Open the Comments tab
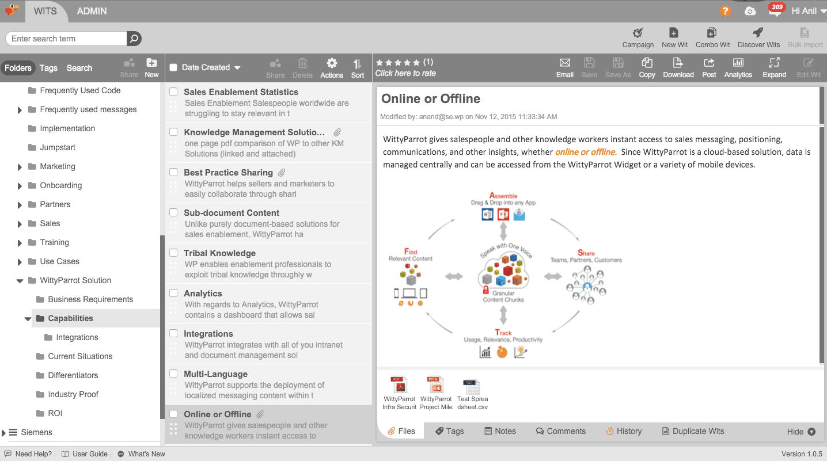827x461 pixels. coord(560,431)
